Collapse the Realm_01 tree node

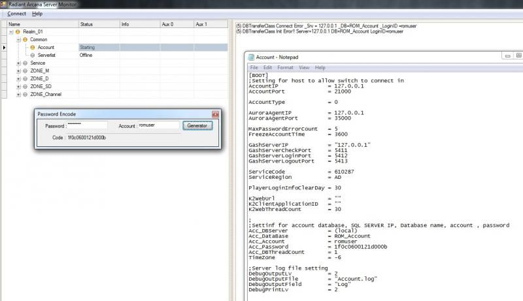[x=10, y=32]
